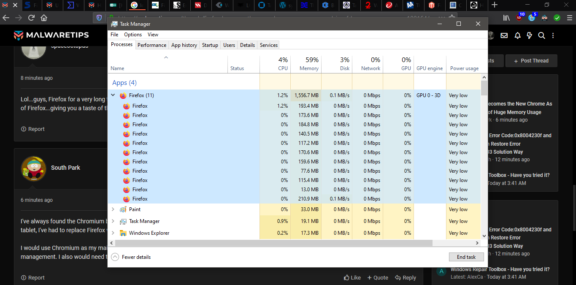Go to the browser Home page
576x285 pixels.
pyautogui.click(x=44, y=18)
